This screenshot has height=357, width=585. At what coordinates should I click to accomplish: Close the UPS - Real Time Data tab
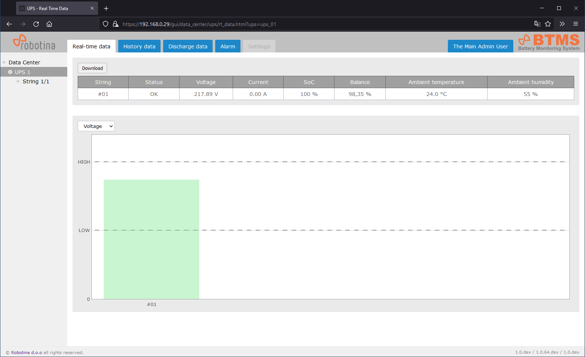tap(92, 8)
